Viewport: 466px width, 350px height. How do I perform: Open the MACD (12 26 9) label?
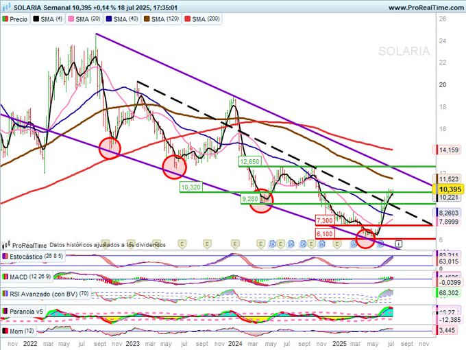30,277
